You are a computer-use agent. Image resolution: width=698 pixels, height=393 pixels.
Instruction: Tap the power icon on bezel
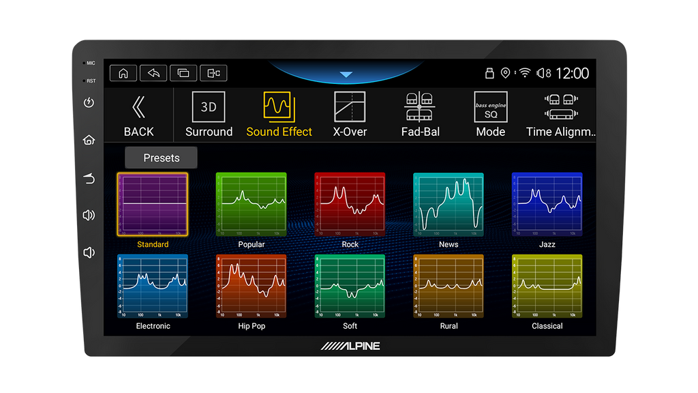pos(89,102)
